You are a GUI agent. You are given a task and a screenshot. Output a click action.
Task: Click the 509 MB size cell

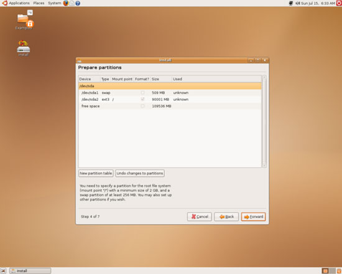[159, 93]
